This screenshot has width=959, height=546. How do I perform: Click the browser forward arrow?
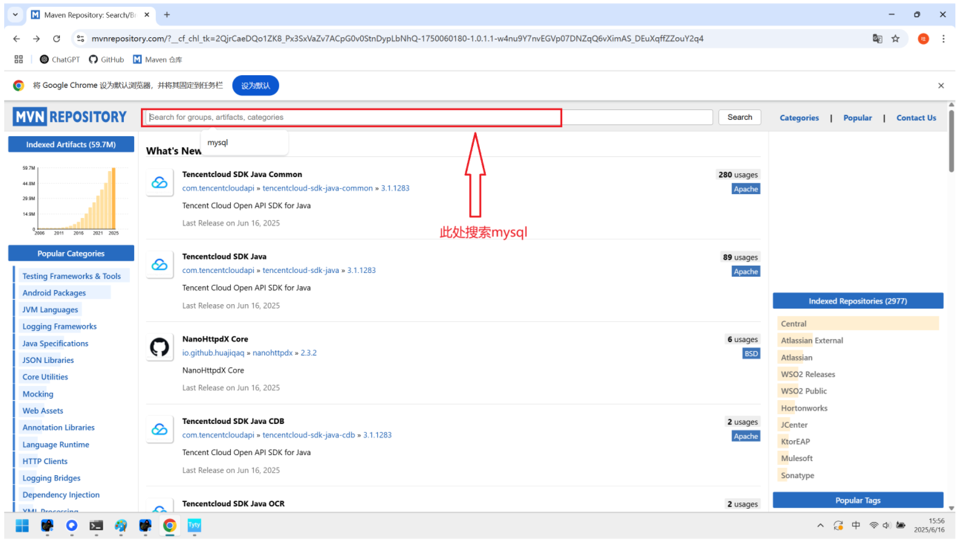pyautogui.click(x=37, y=38)
